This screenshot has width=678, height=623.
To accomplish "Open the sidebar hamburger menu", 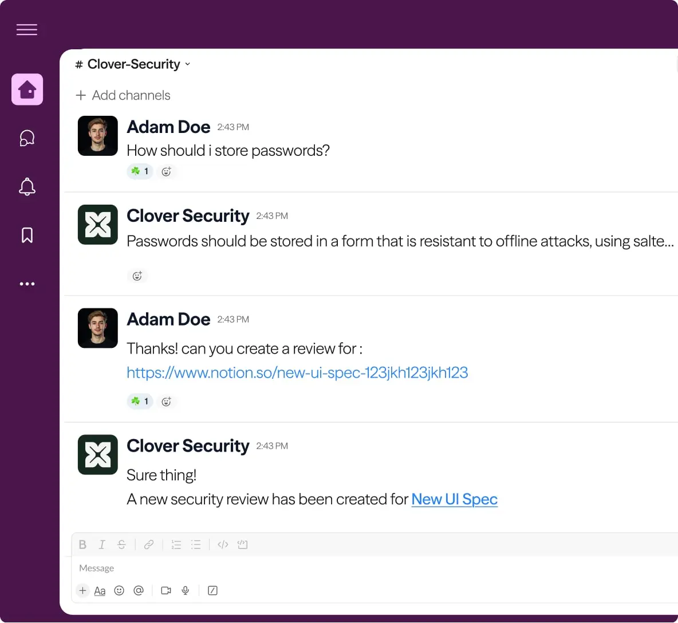I will (27, 30).
